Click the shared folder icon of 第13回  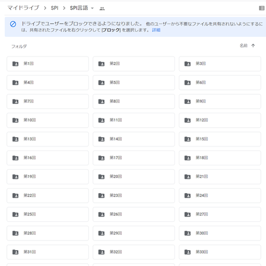15,139
